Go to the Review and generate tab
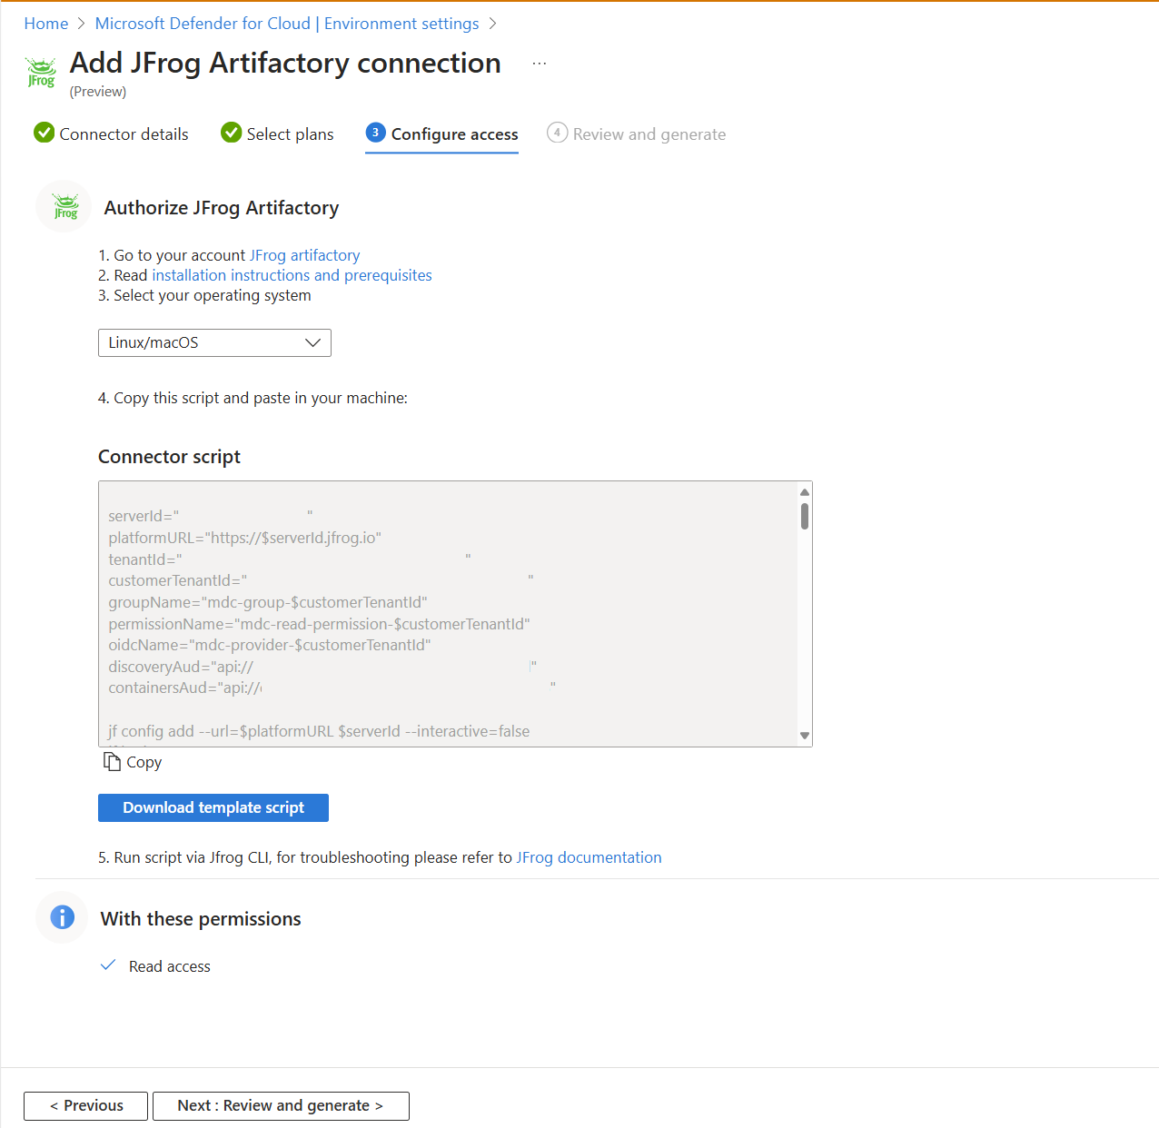The height and width of the screenshot is (1128, 1159). click(x=649, y=134)
